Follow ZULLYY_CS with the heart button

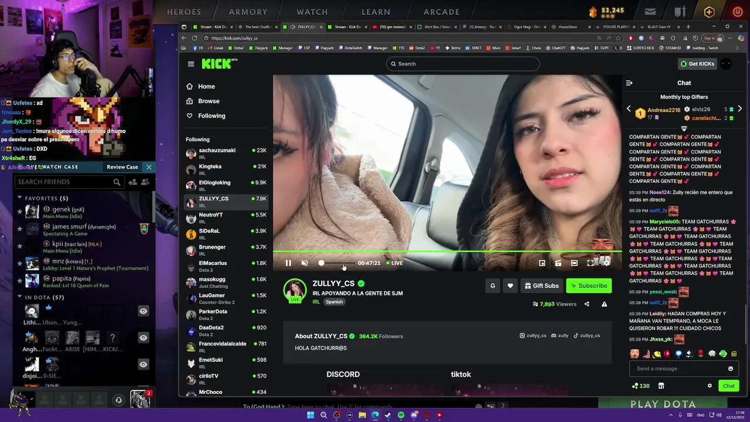[510, 285]
